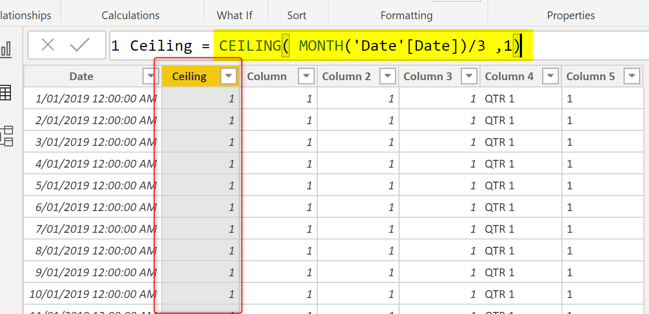
Task: Switch to Report view in left sidebar
Action: (x=6, y=50)
